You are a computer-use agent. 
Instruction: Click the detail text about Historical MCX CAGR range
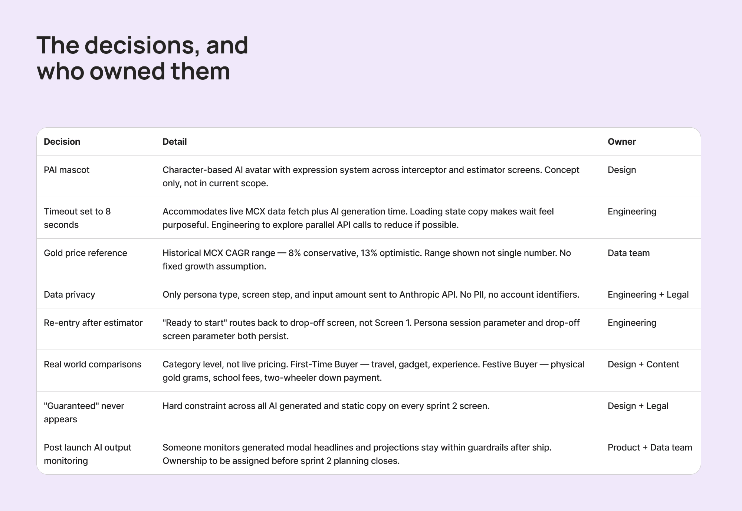(x=367, y=259)
